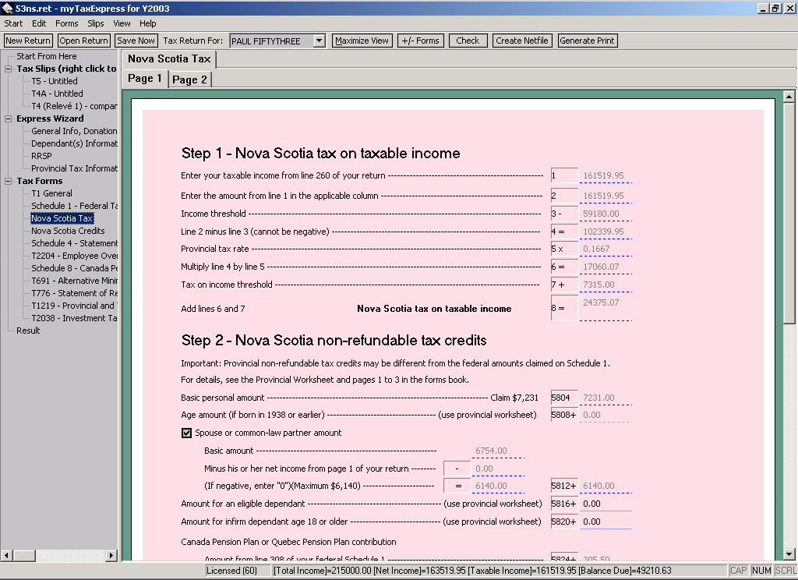Image resolution: width=798 pixels, height=580 pixels.
Task: Run Check on the tax return
Action: click(468, 41)
